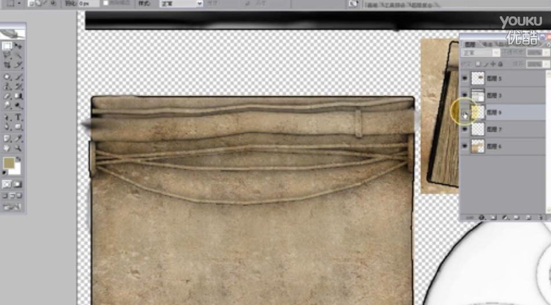Select the Gradient tool

pos(19,96)
